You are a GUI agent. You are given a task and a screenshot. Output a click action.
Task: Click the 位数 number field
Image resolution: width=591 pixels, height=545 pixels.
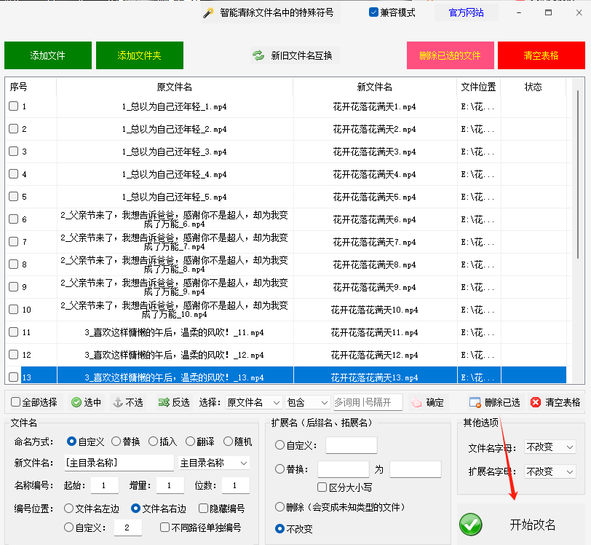point(236,485)
